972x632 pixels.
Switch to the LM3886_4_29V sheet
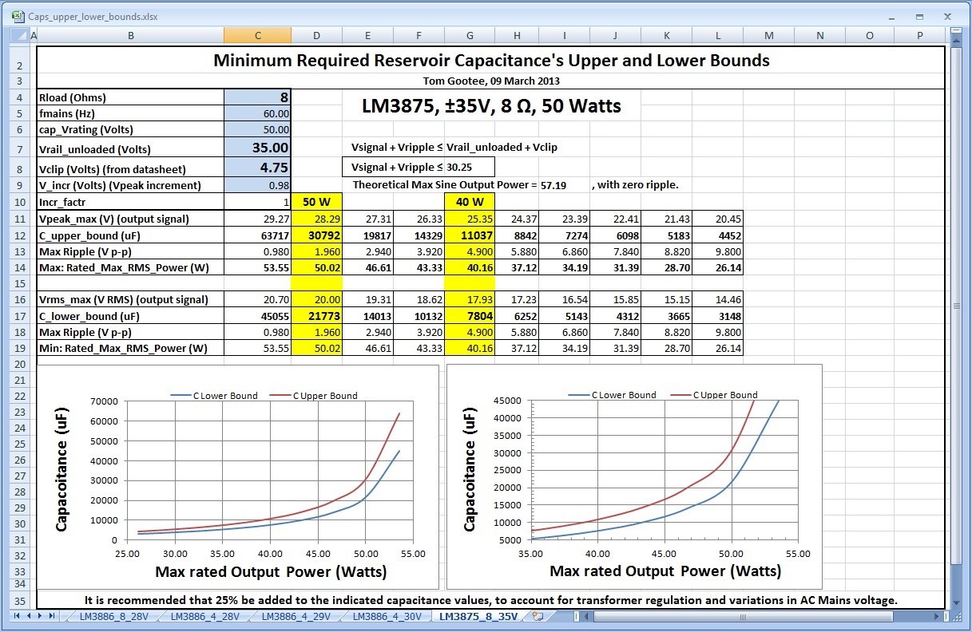[x=296, y=616]
